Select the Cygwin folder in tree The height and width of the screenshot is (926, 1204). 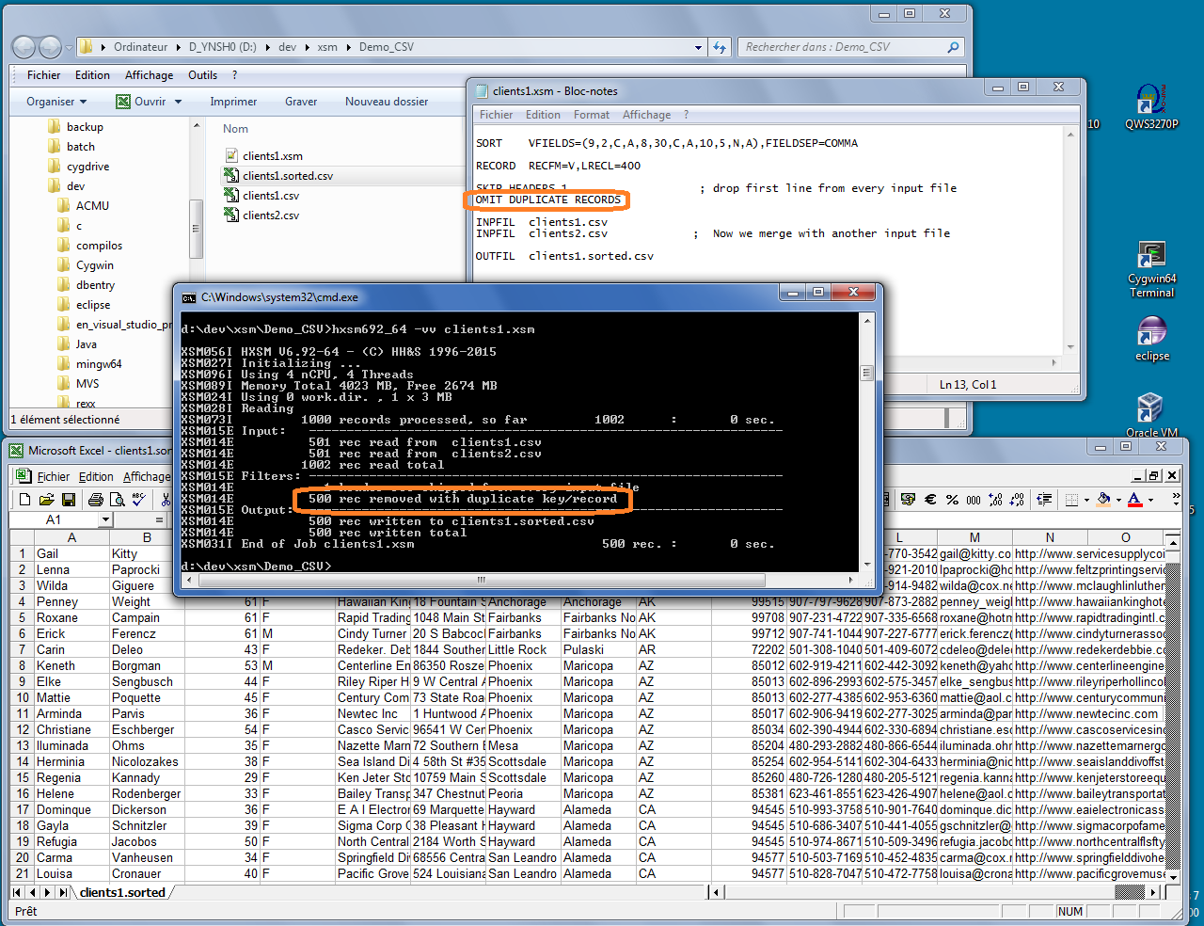94,265
